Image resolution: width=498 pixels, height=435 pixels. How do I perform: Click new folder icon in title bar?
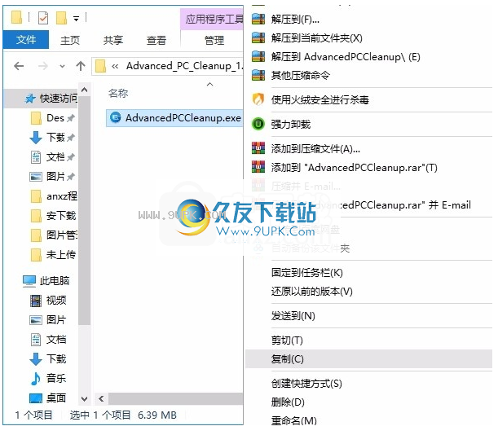(x=62, y=18)
